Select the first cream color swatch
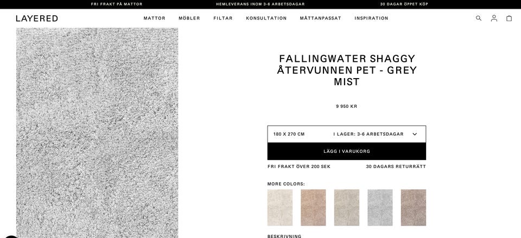 (x=280, y=208)
